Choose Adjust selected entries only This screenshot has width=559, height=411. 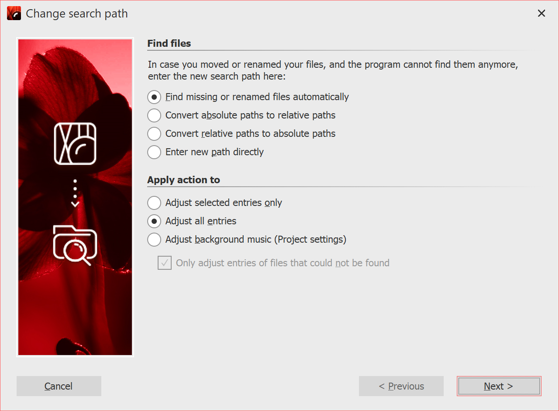pos(154,203)
